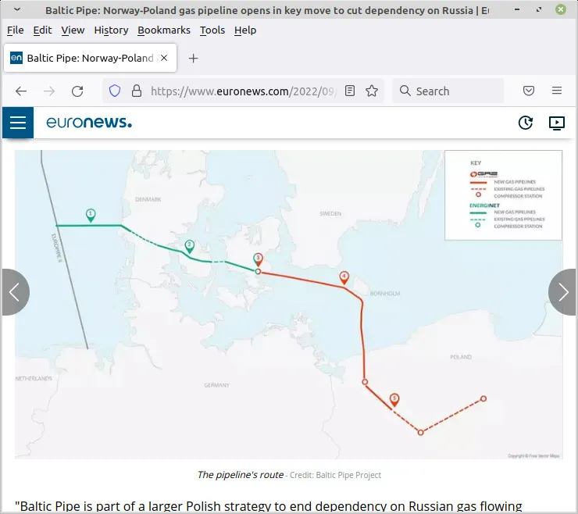Open the Tools menu
578x514 pixels.
tap(212, 30)
